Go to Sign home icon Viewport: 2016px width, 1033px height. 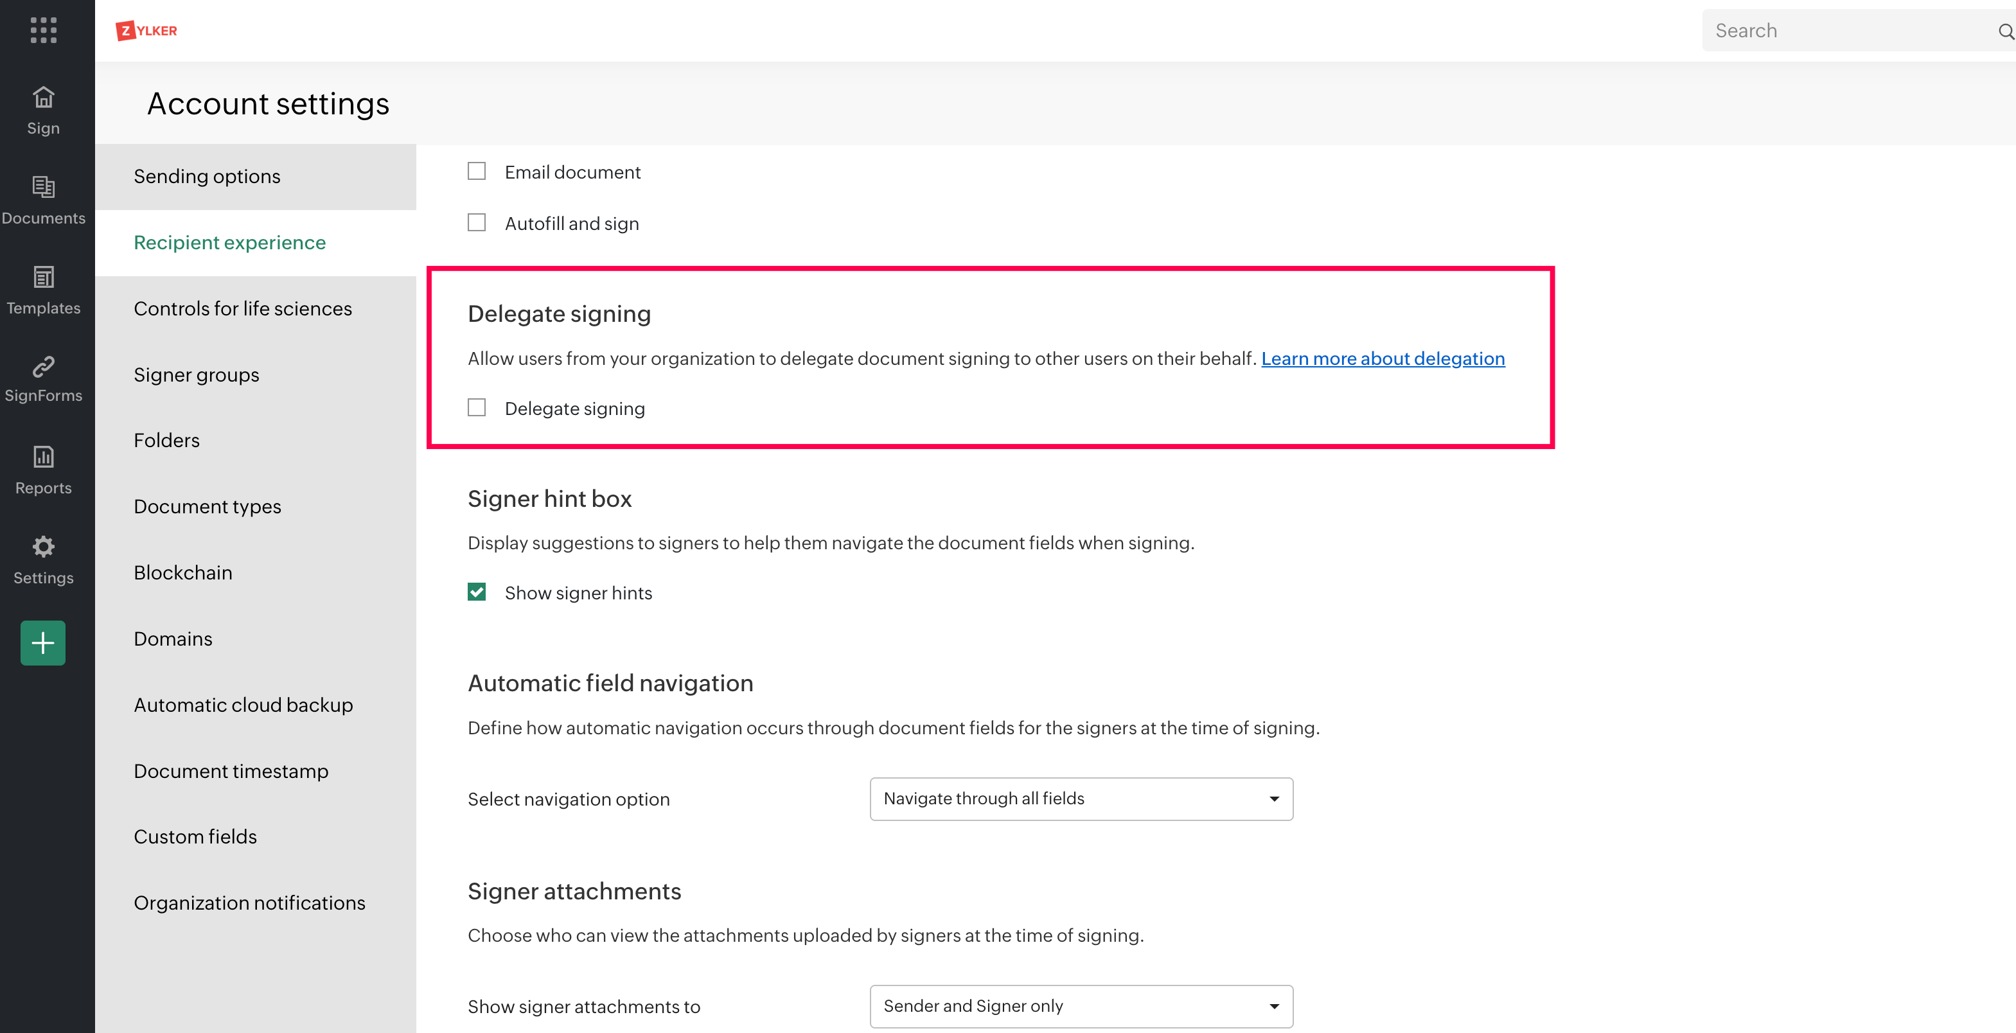click(x=43, y=98)
